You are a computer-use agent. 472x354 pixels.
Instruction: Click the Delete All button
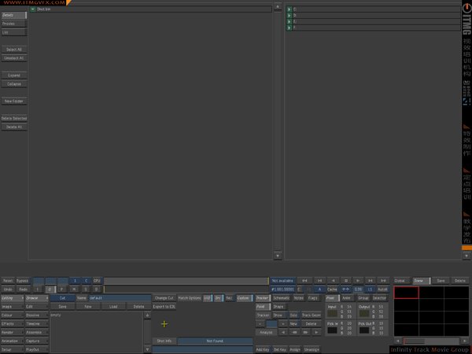tap(14, 127)
